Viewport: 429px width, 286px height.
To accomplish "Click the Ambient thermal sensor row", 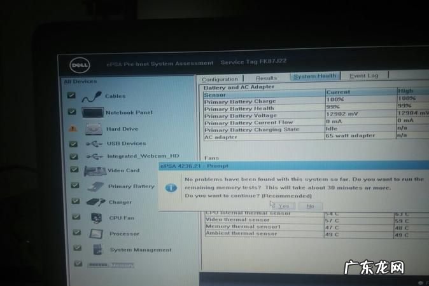I will (x=317, y=234).
